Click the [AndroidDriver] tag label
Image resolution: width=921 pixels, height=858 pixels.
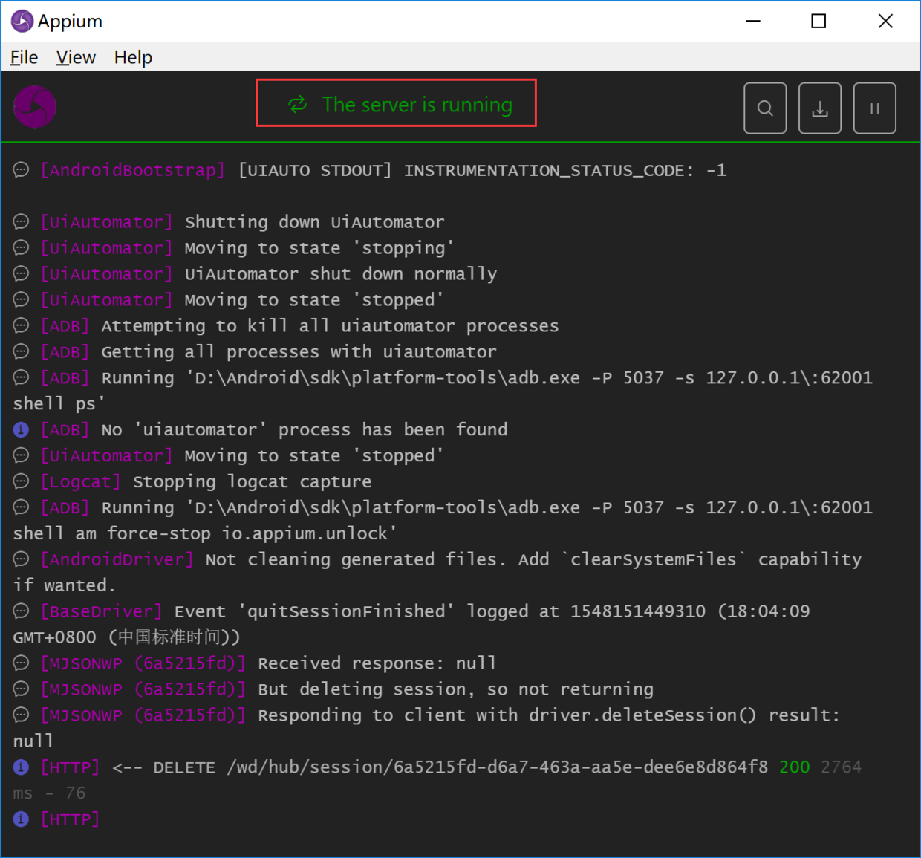[x=117, y=560]
